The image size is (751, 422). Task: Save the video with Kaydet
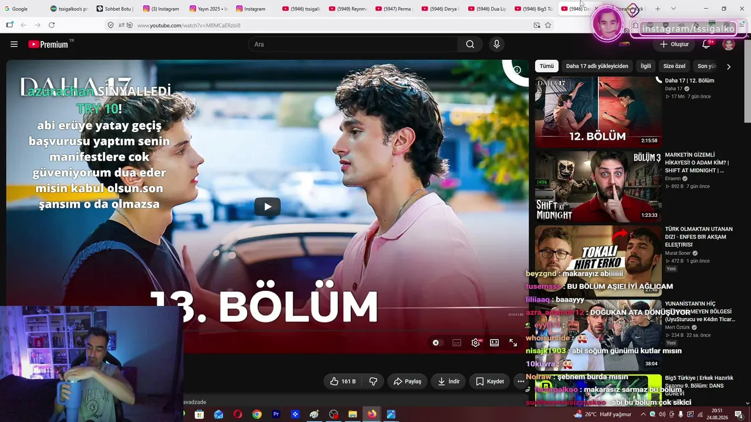click(x=490, y=382)
